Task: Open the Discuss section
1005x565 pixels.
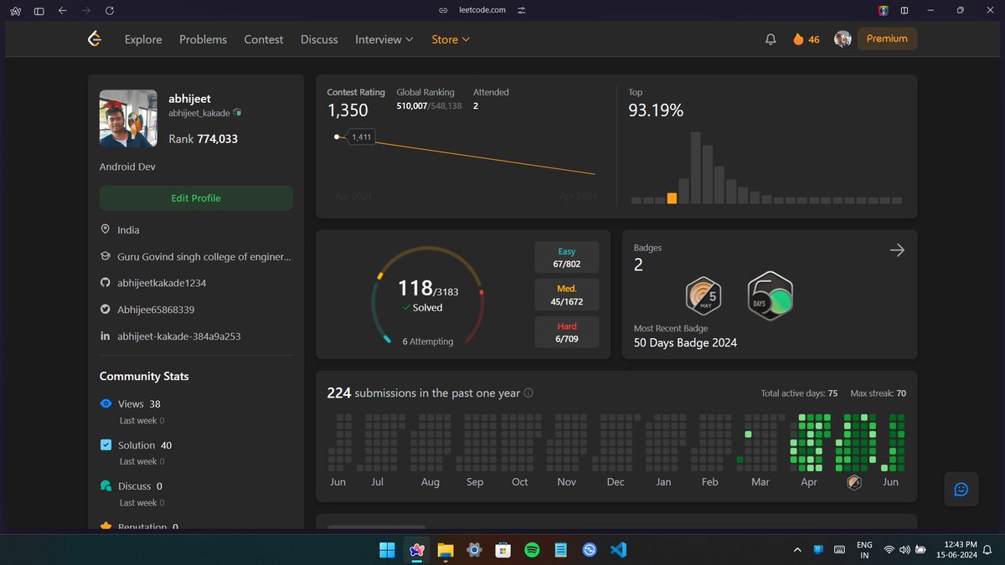Action: pos(319,39)
